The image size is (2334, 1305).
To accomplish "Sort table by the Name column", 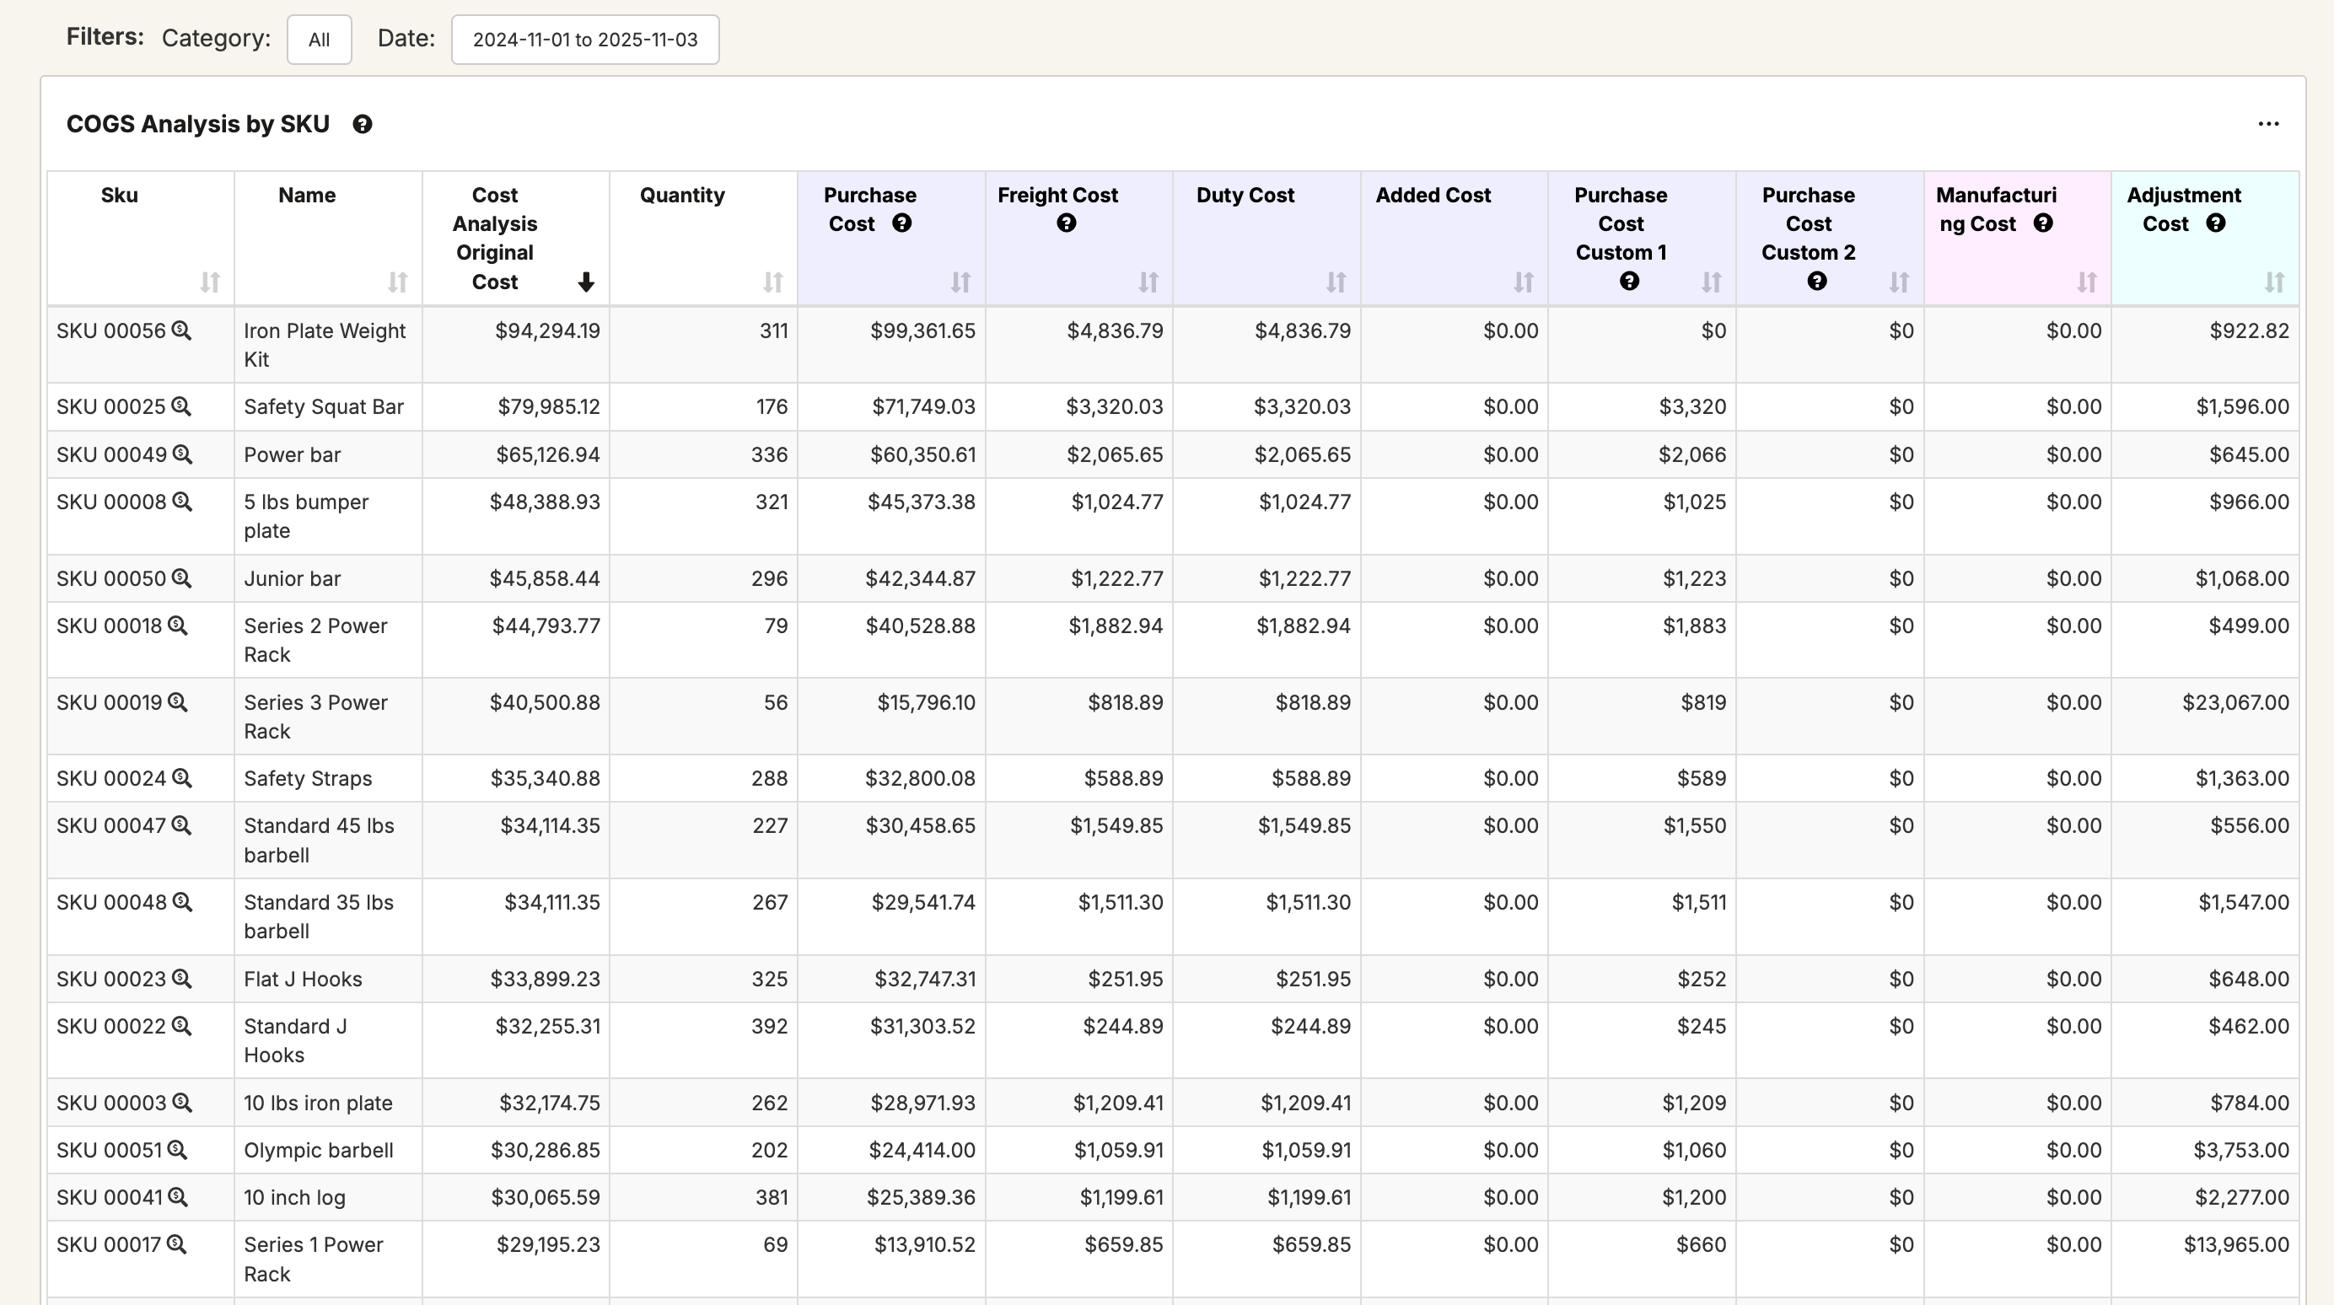I will [x=397, y=282].
